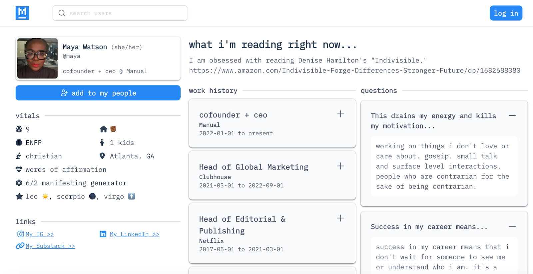
Task: Collapse the 'This drains my energy' question
Action: [512, 116]
